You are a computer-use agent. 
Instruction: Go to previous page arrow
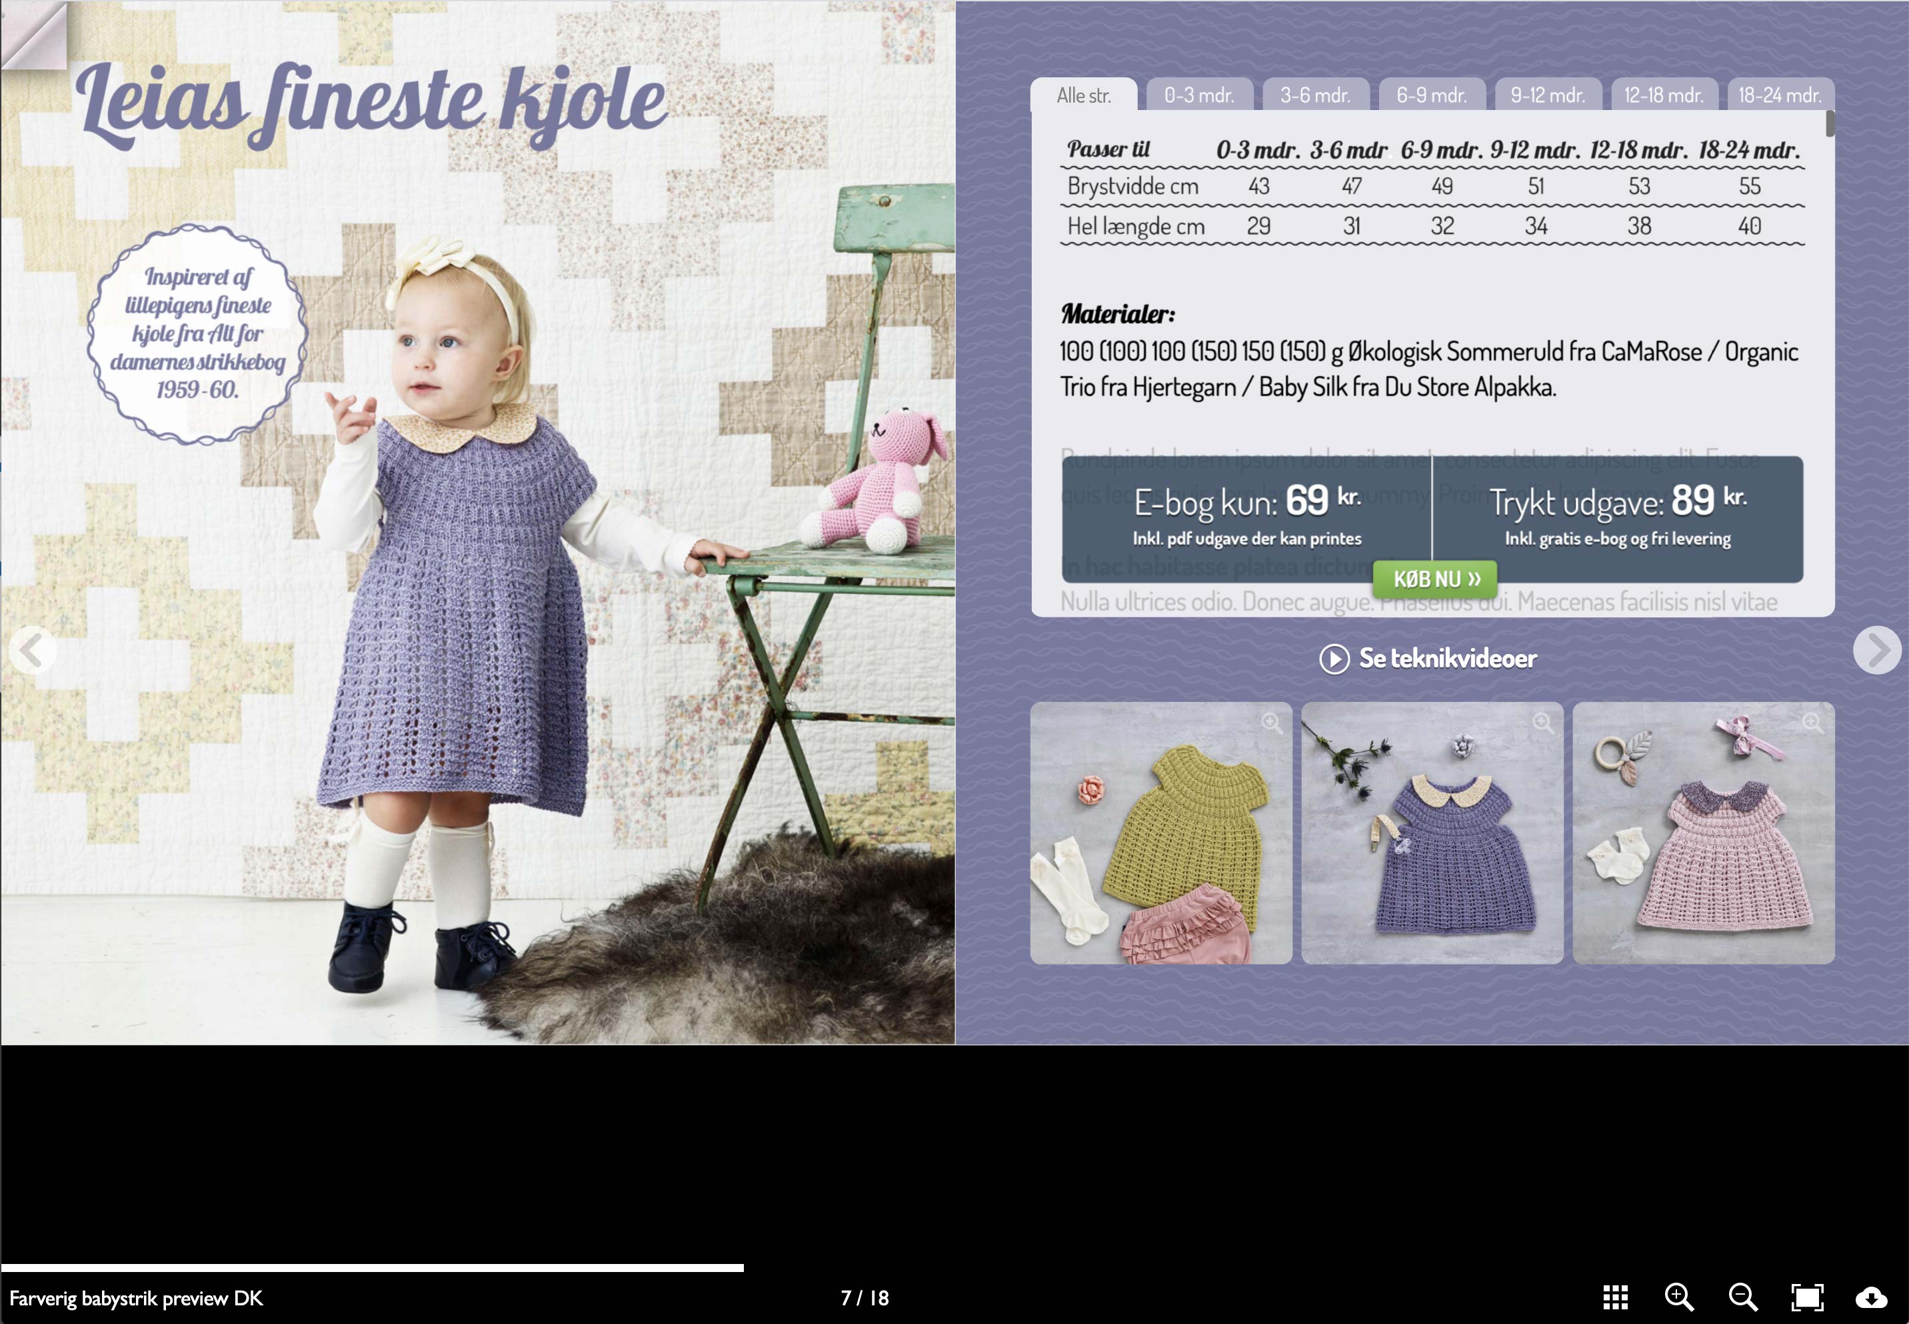[x=33, y=651]
